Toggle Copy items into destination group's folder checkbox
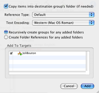The image size is (99, 93). [6, 6]
